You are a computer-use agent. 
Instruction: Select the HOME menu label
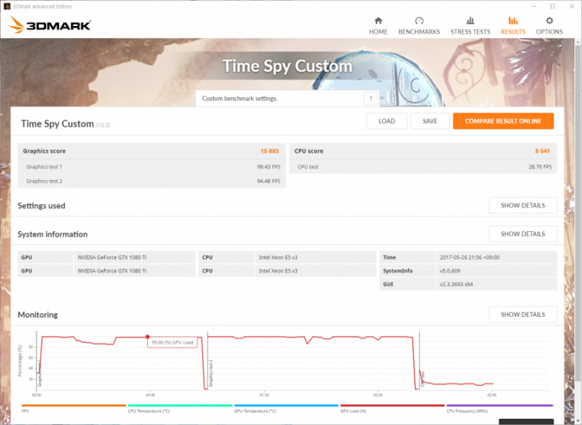(x=378, y=32)
